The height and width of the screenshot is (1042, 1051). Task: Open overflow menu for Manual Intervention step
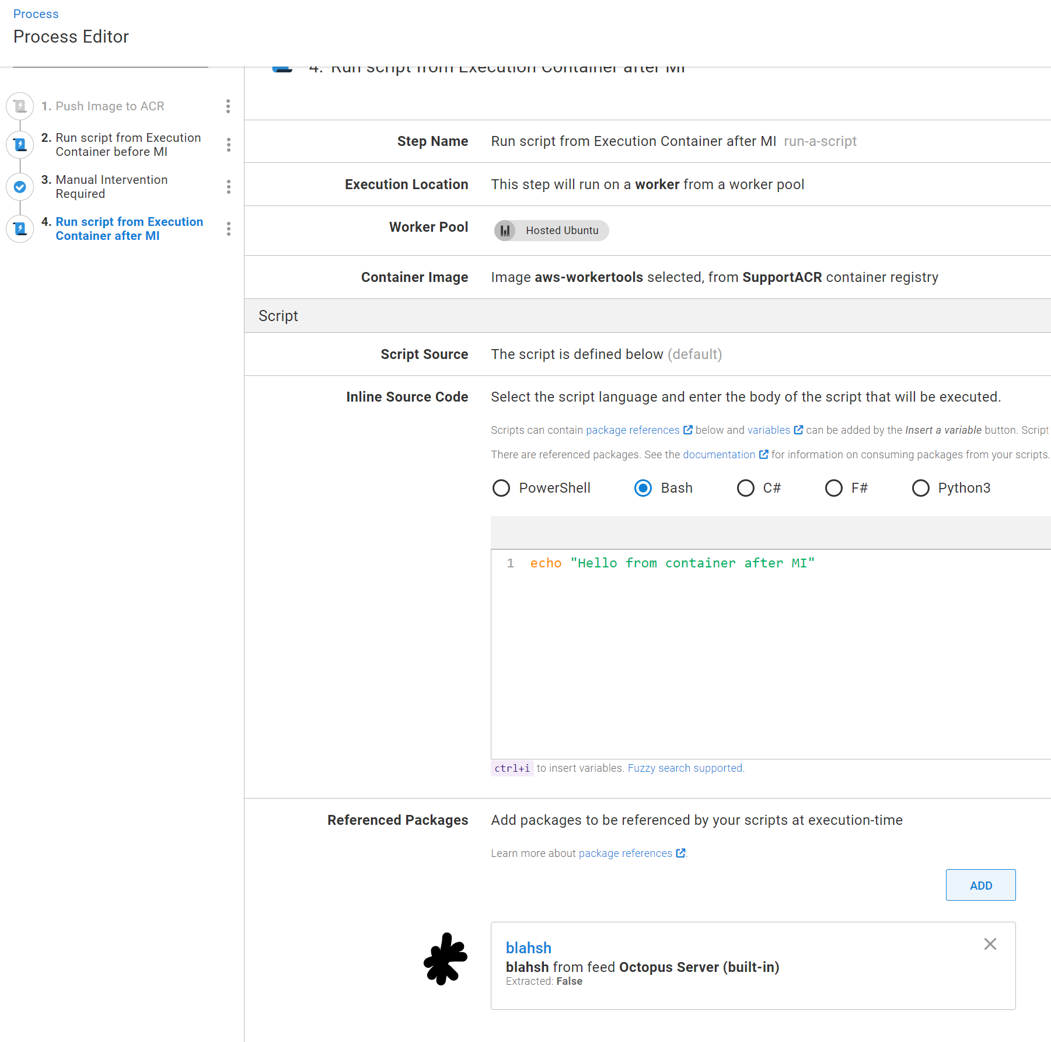[x=228, y=187]
